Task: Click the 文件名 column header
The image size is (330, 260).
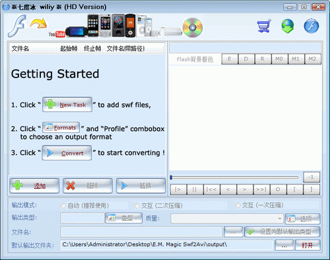Action: point(33,49)
